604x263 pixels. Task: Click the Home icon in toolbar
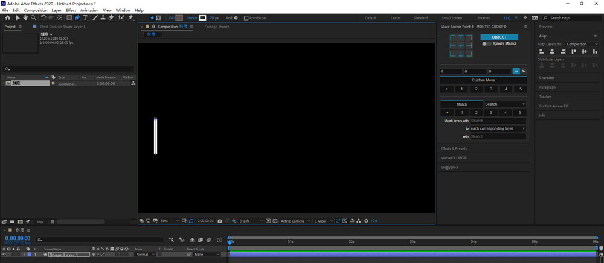coord(7,18)
